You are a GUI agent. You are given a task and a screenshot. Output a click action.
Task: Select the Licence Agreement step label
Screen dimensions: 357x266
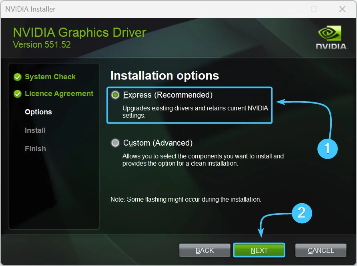click(59, 94)
